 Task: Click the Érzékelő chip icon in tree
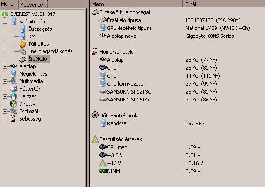point(22,59)
